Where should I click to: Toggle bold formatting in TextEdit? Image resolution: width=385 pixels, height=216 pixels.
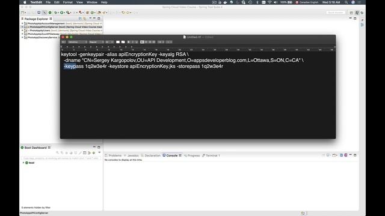[x=129, y=42]
